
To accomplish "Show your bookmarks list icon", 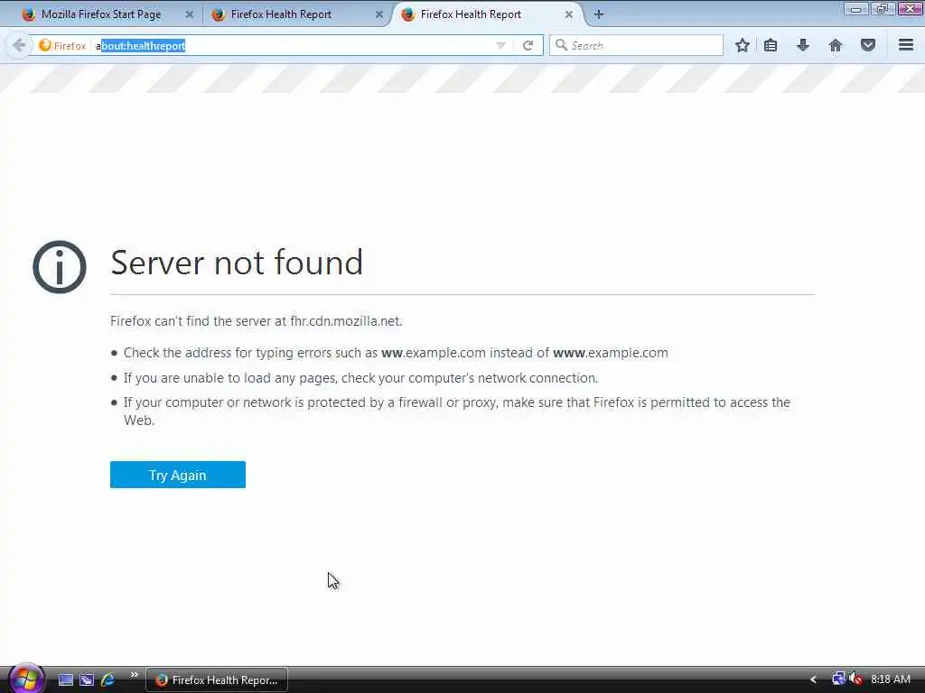I will (x=771, y=45).
